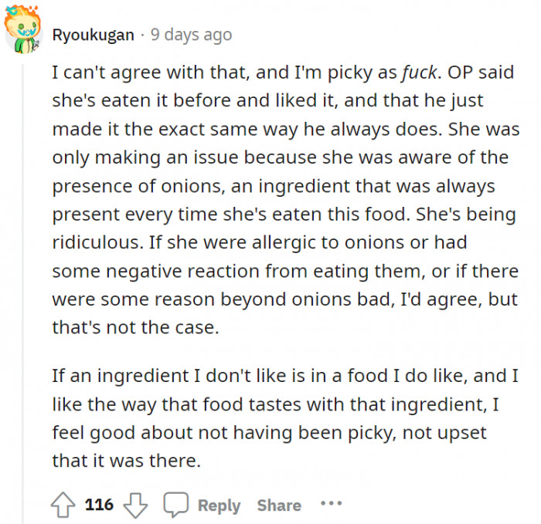Downvote Ryoukugan's comment
The width and height of the screenshot is (541, 524).
pos(136,505)
